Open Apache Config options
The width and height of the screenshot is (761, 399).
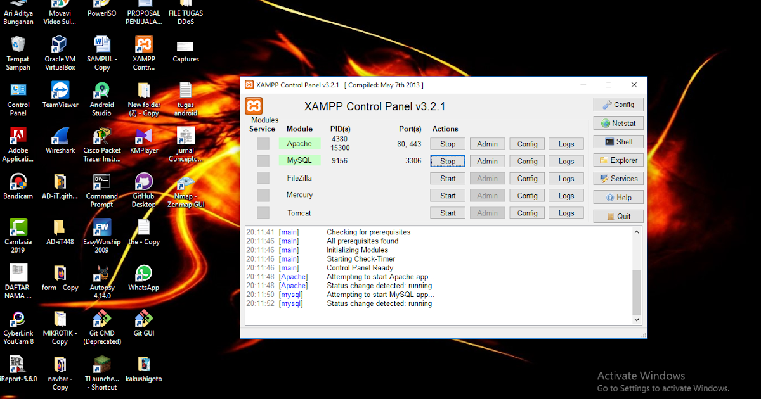(x=526, y=143)
